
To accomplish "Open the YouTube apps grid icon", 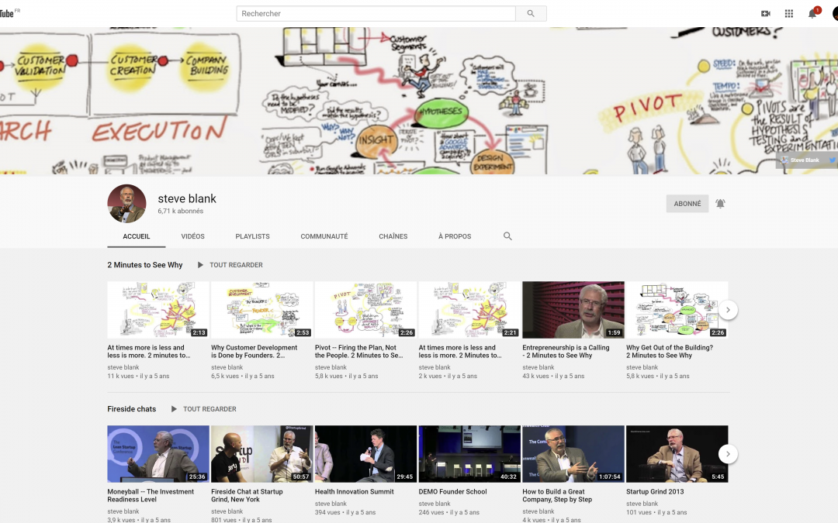I will [789, 13].
